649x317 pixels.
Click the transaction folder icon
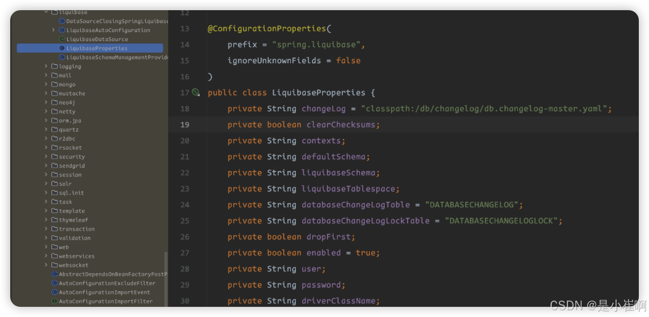pyautogui.click(x=54, y=229)
